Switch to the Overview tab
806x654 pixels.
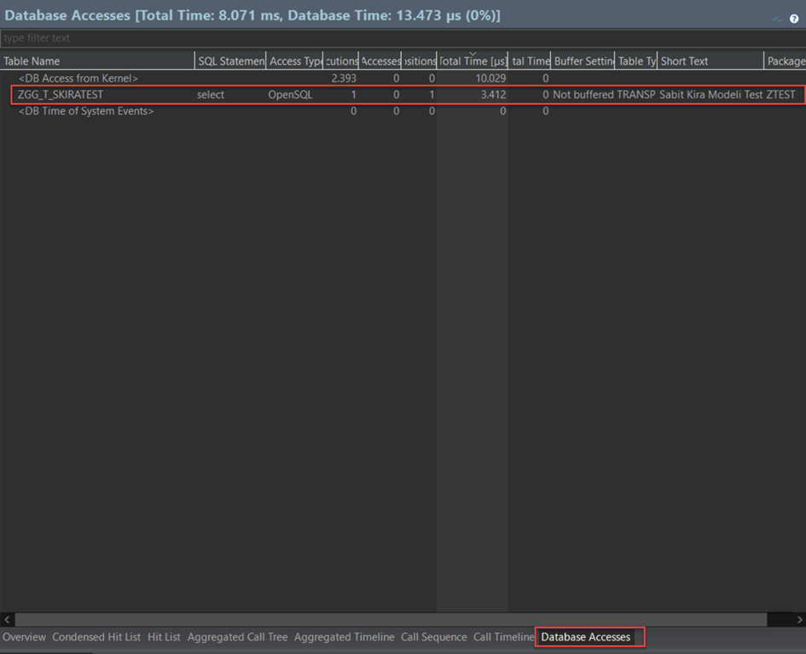tap(24, 637)
